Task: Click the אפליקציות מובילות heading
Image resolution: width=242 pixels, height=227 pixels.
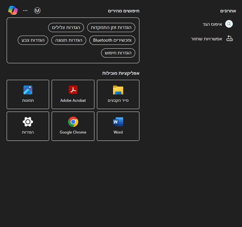Action: tap(121, 73)
